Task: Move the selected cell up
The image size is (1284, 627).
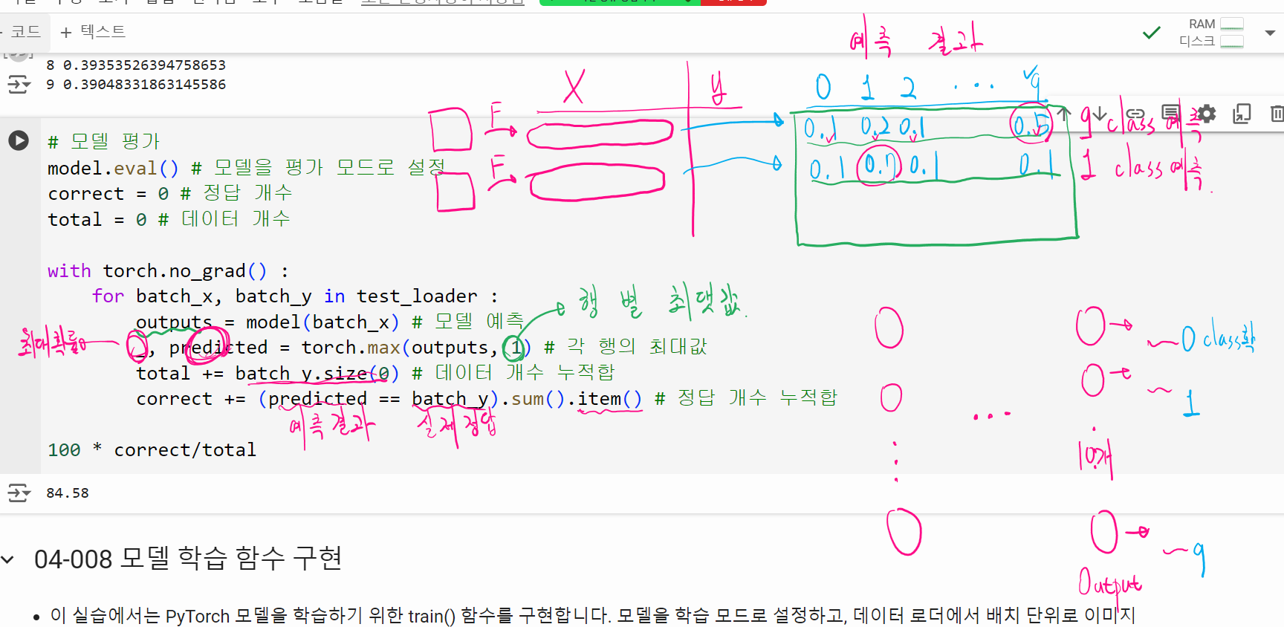Action: point(1064,114)
